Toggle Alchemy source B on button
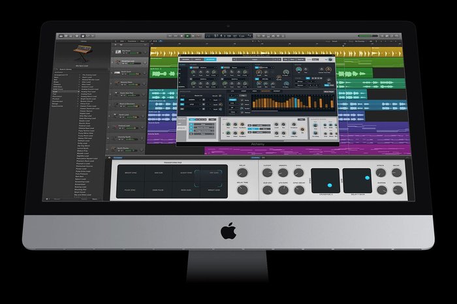The width and height of the screenshot is (457, 304). pos(222,68)
